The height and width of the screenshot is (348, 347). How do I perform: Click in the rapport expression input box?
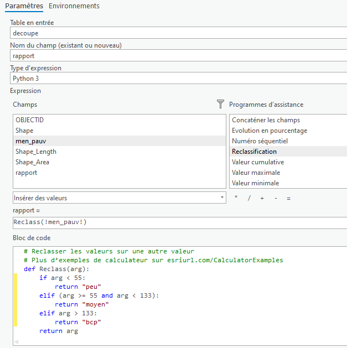pos(177,222)
